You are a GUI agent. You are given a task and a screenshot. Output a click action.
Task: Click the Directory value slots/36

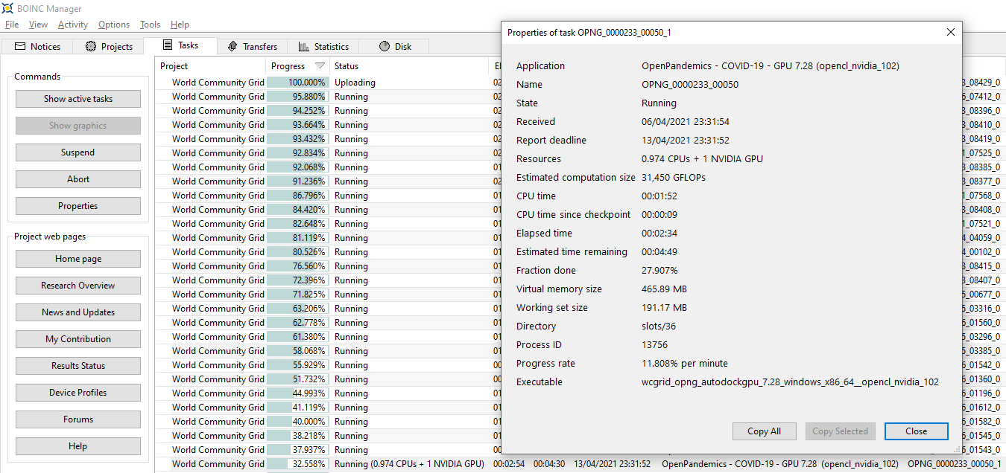click(x=658, y=326)
